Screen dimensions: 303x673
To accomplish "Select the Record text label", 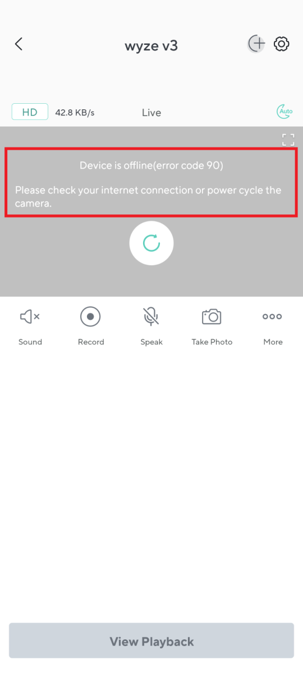I will tap(91, 342).
